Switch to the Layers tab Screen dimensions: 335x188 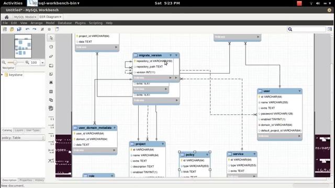tap(19, 130)
